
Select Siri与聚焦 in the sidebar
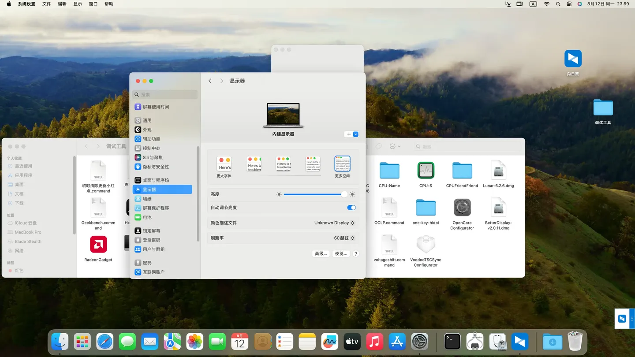pyautogui.click(x=153, y=157)
